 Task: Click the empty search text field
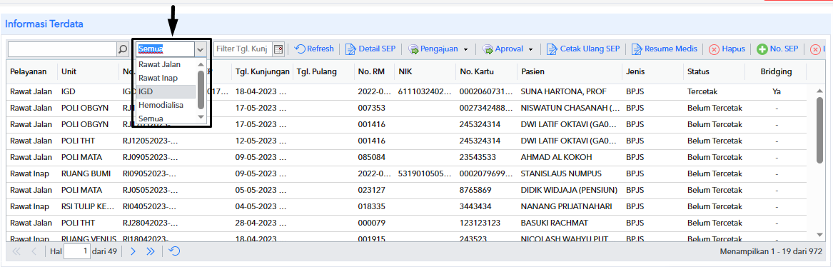click(x=62, y=49)
